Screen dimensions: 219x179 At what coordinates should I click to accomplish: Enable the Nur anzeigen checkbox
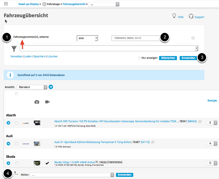coord(140,58)
